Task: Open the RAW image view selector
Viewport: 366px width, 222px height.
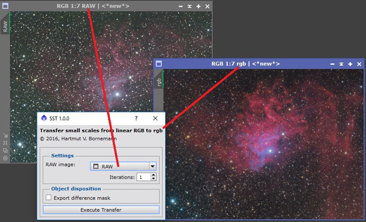Action: pyautogui.click(x=123, y=167)
